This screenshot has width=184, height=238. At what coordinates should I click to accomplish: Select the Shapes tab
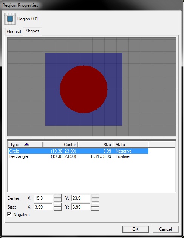pos(32,31)
